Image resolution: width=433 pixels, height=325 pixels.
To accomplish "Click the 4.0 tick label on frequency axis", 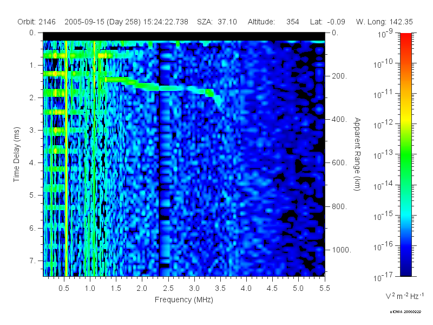I will pyautogui.click(x=246, y=288).
